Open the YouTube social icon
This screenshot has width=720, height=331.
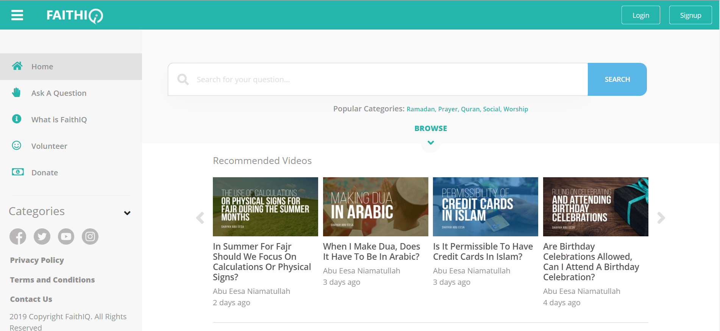[66, 237]
